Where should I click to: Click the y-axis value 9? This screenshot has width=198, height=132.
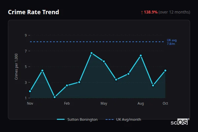[x=26, y=35]
